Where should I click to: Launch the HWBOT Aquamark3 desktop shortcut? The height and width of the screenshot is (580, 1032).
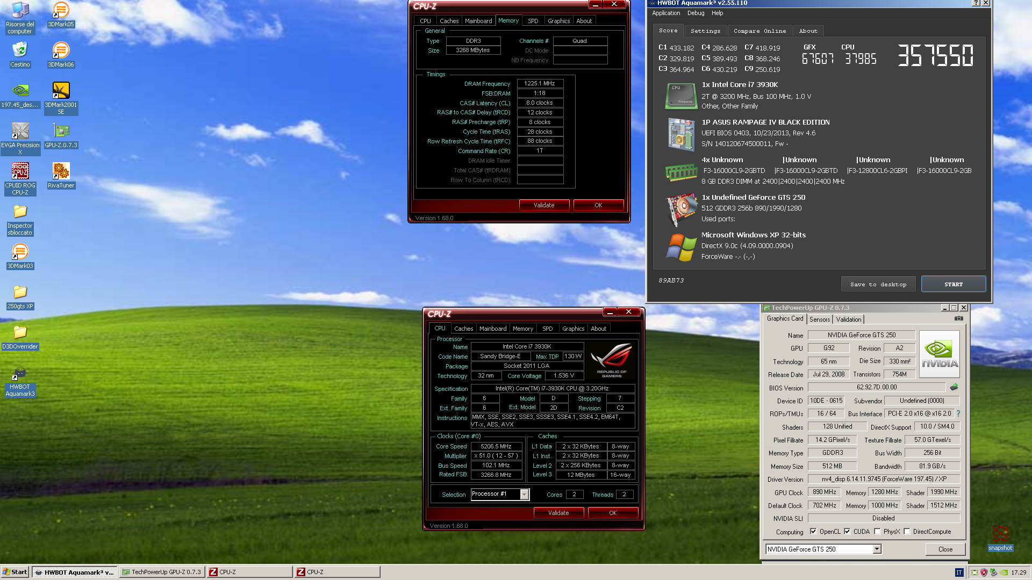pyautogui.click(x=20, y=381)
